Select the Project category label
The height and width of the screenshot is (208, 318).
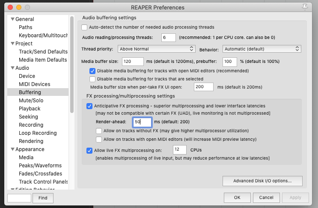(x=24, y=43)
